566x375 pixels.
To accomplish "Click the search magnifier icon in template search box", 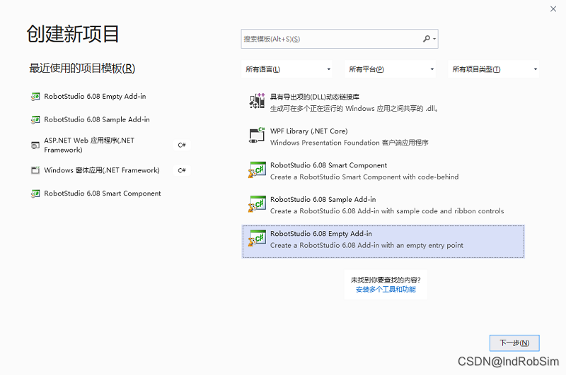I will (427, 39).
